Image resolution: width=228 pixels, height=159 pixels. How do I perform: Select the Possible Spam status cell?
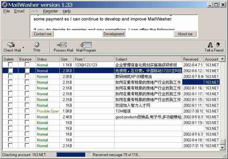click(48, 111)
